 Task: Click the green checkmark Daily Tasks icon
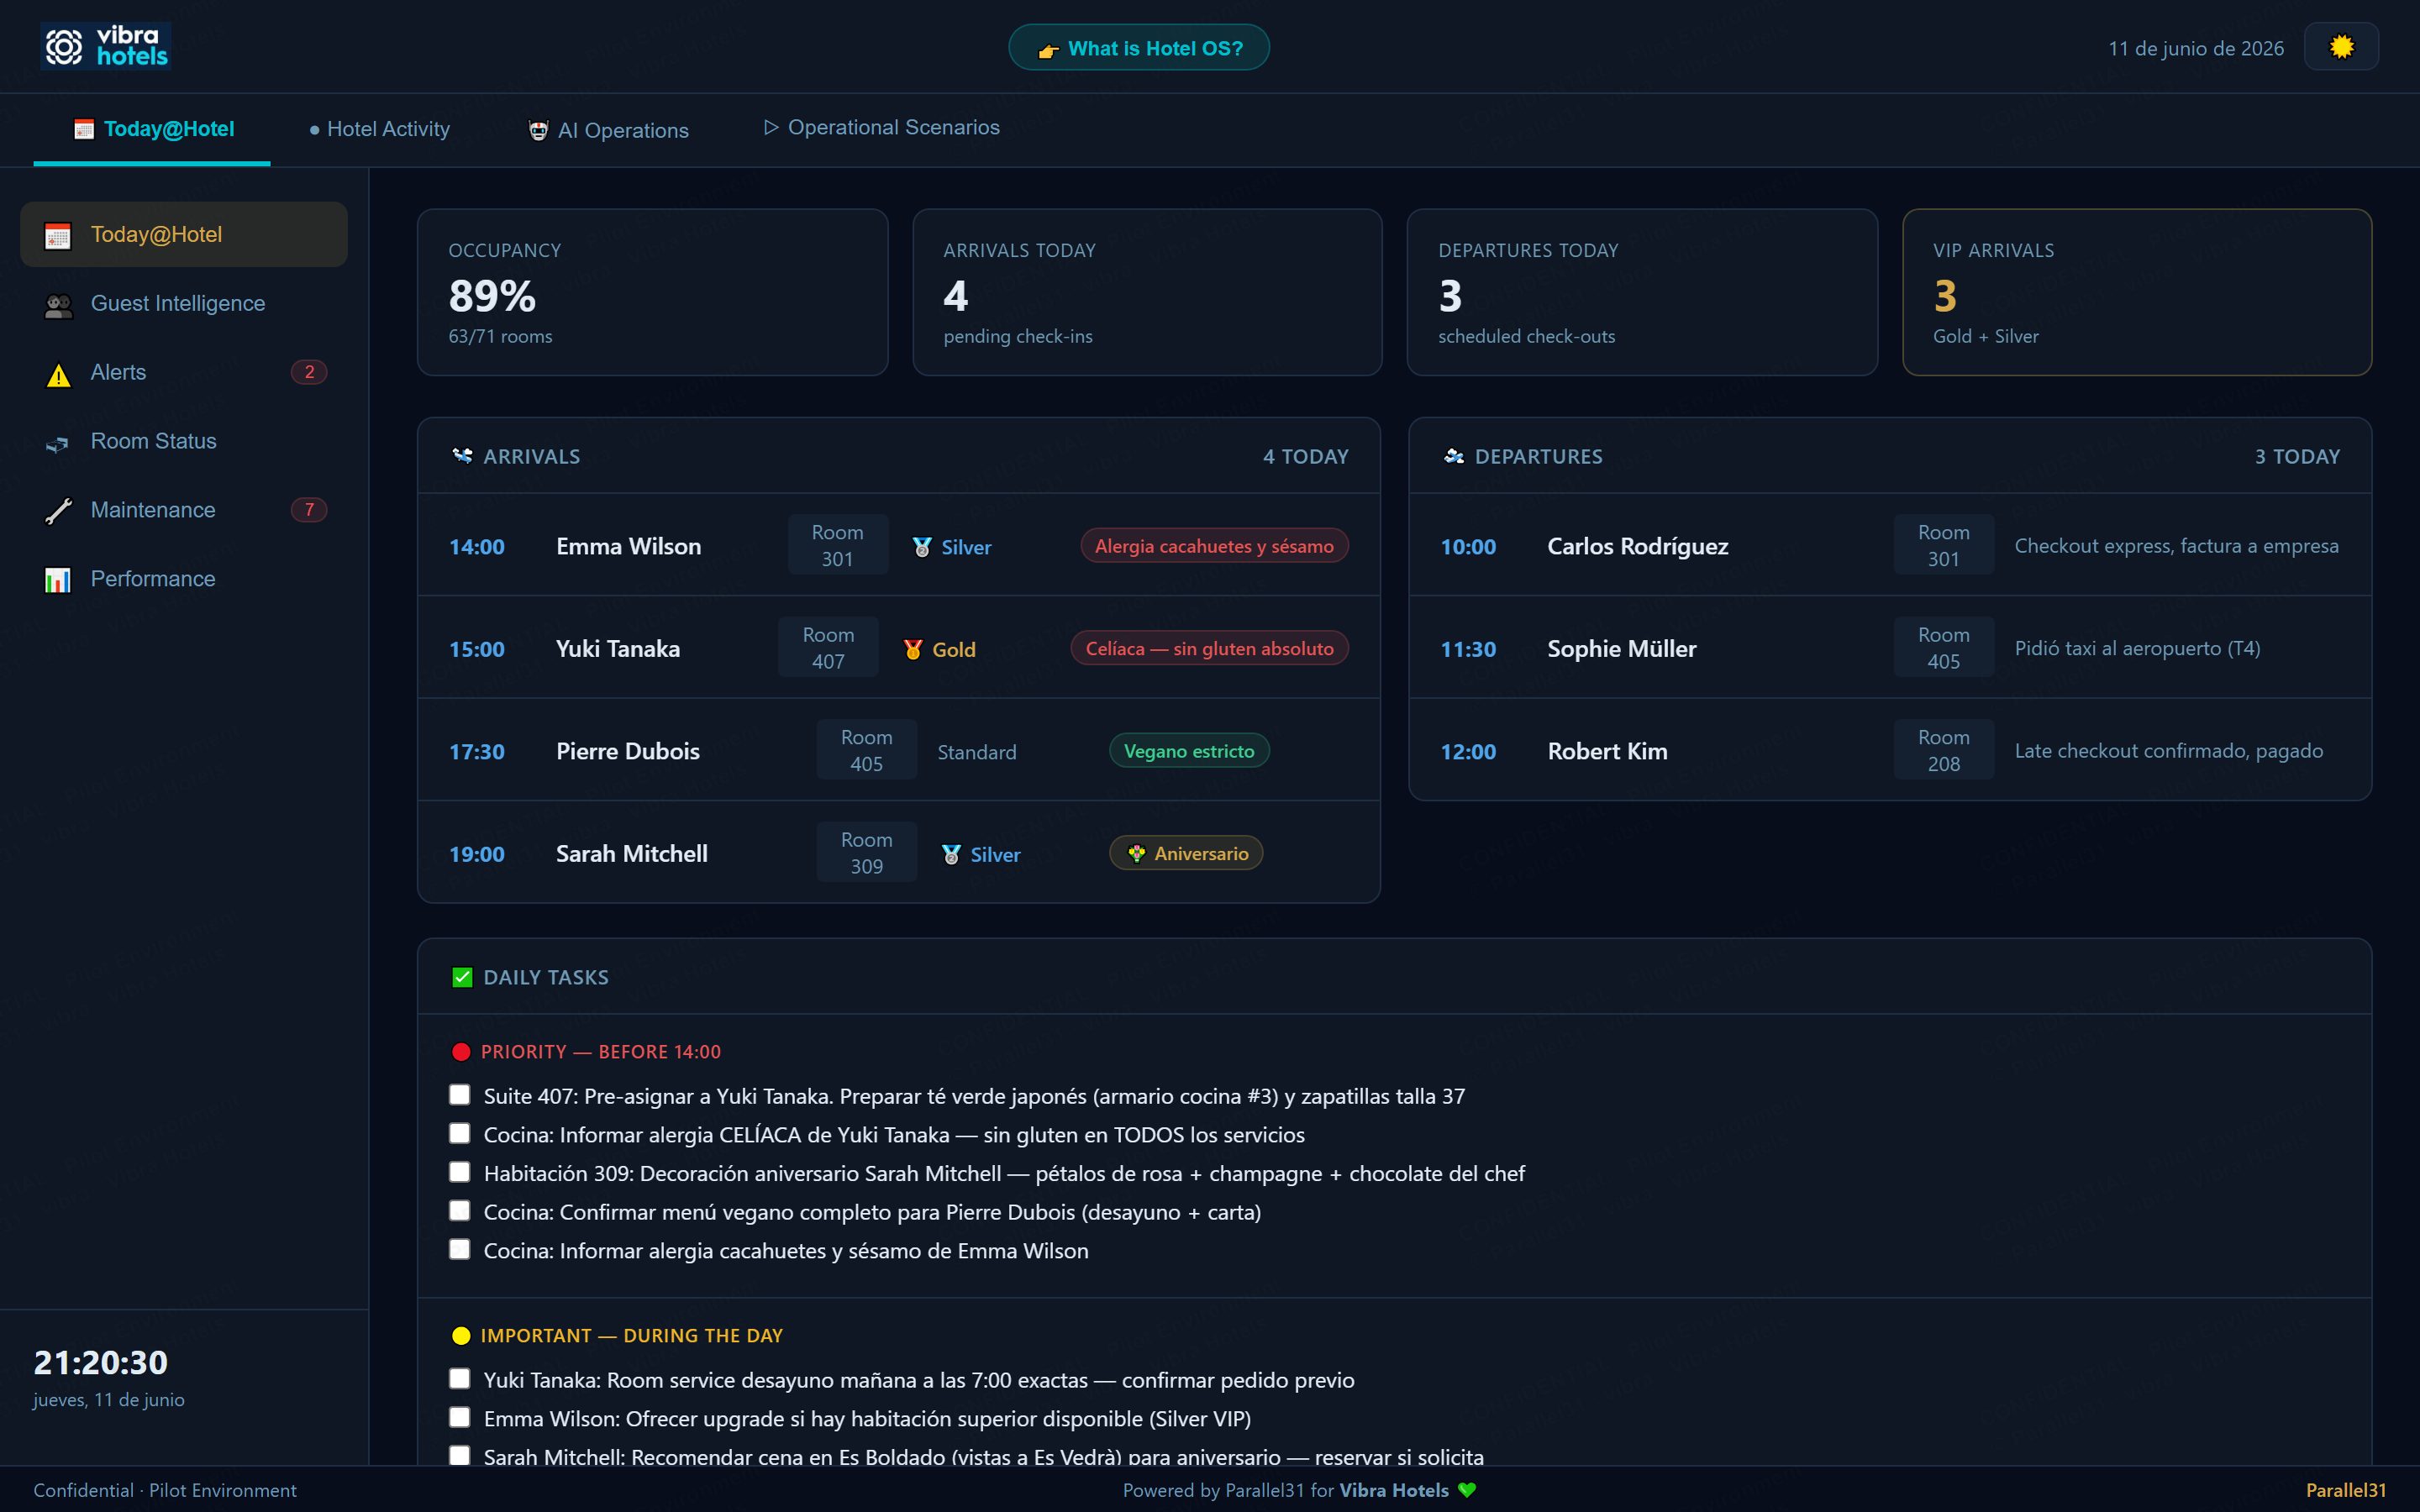tap(462, 977)
